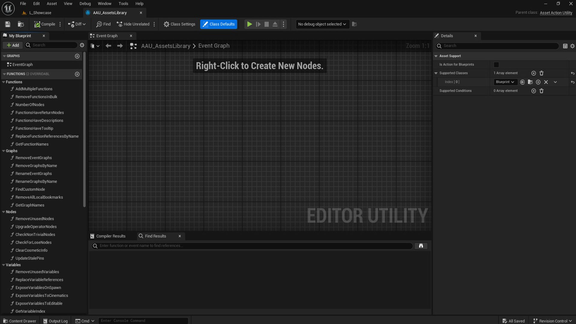Screen dimensions: 576x324
Task: Add element to Supported Classes array
Action: 533,73
